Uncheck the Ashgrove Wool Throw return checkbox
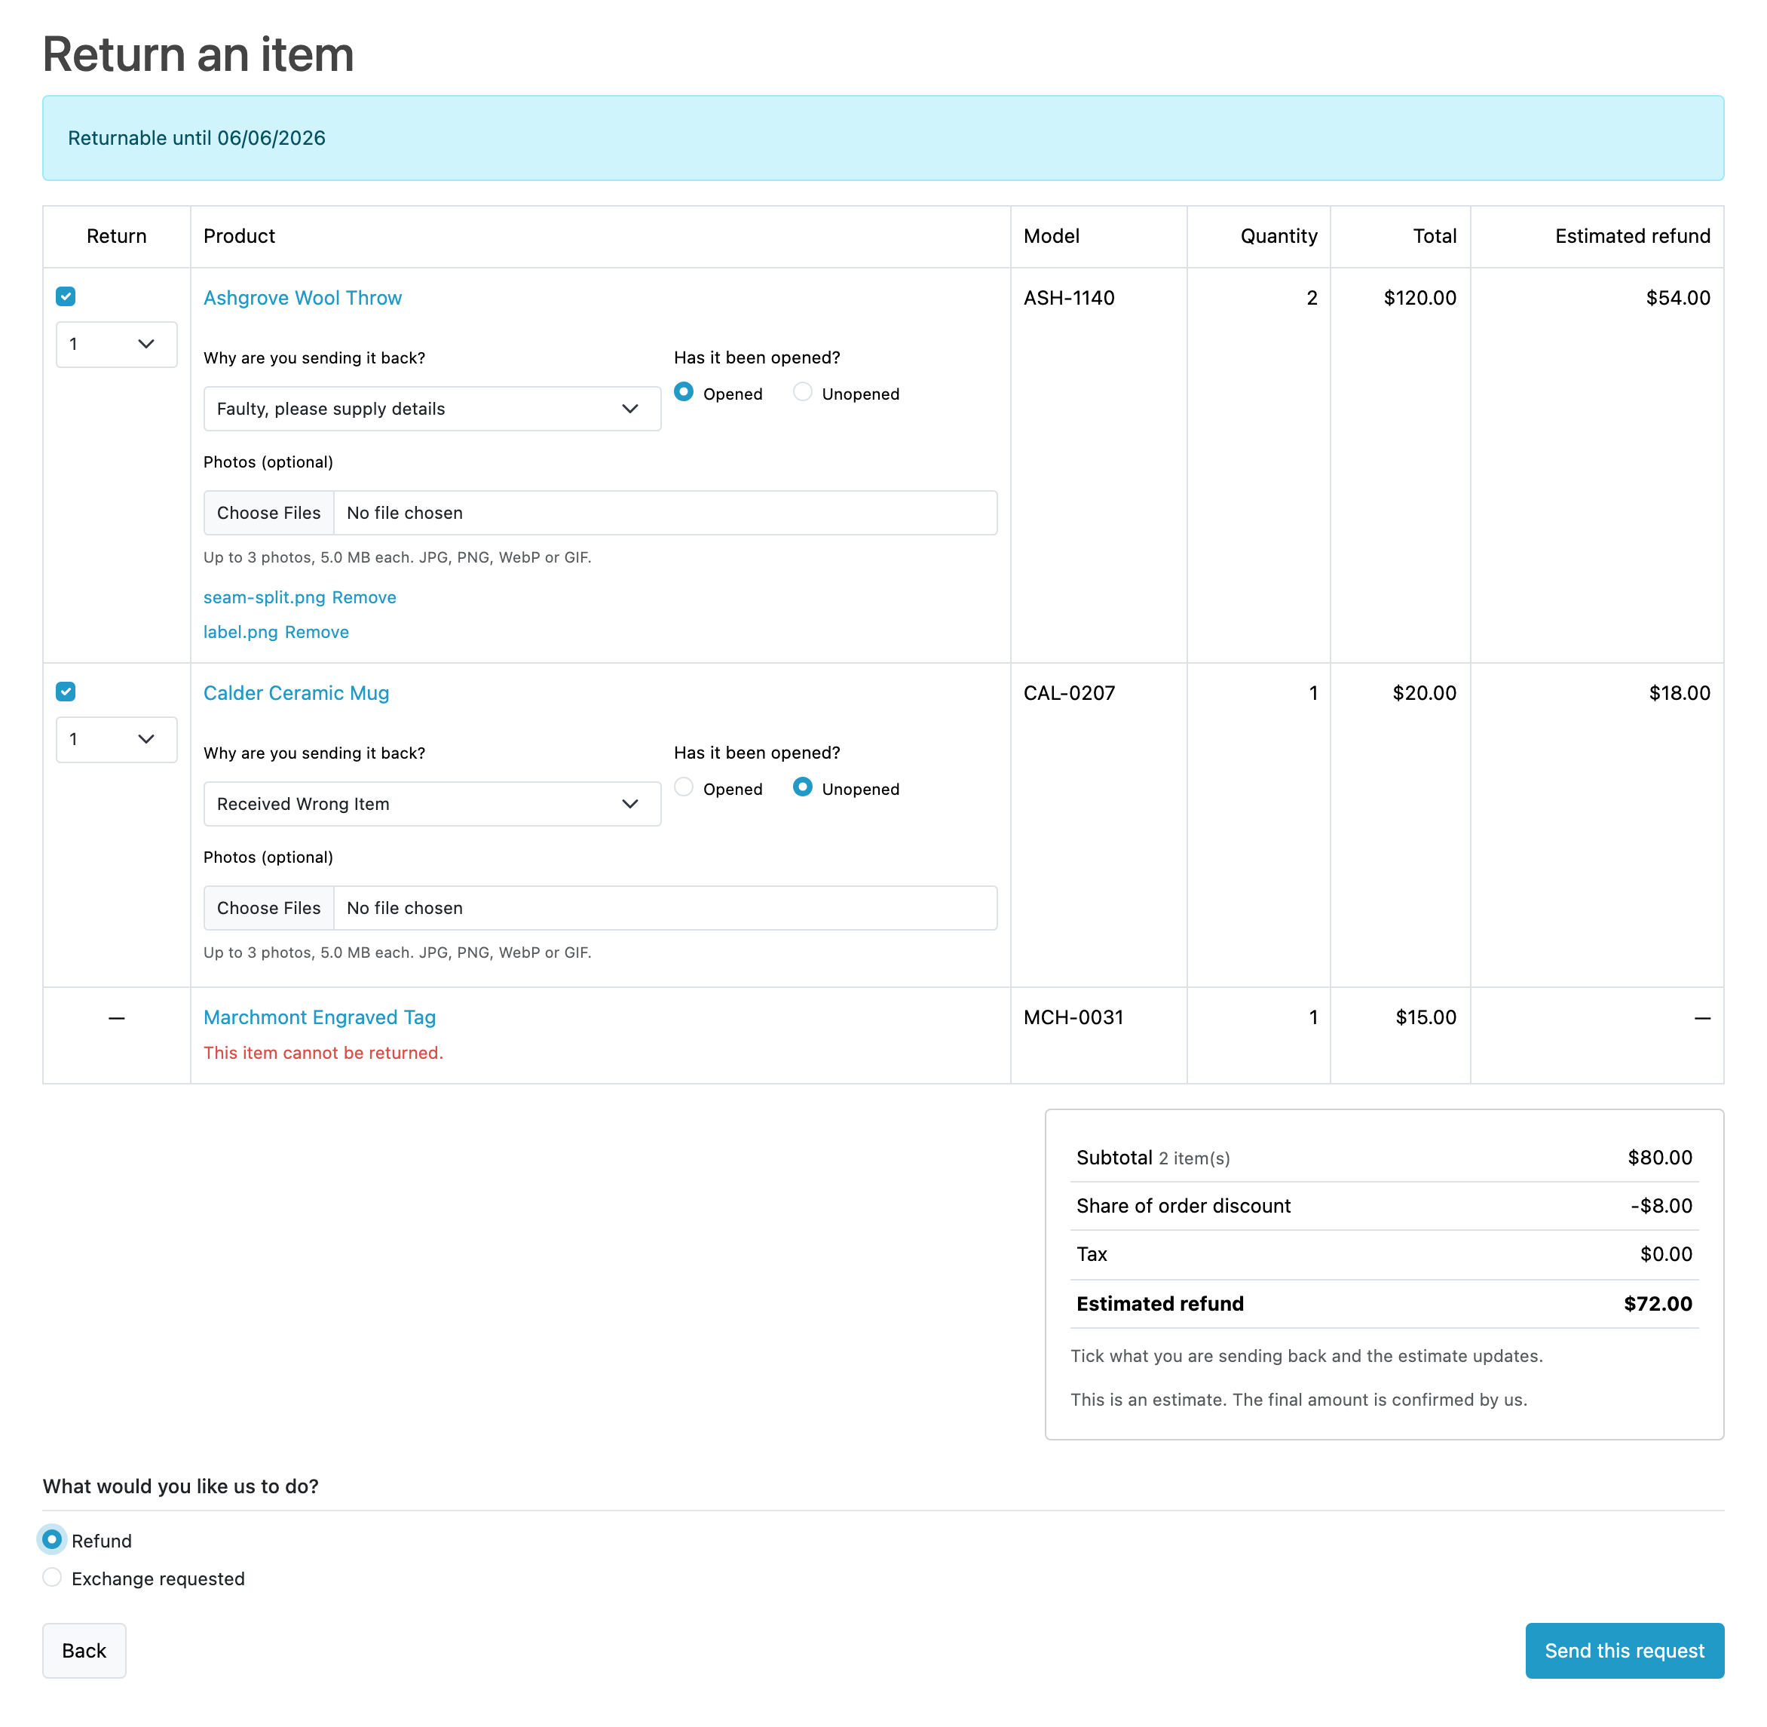The image size is (1767, 1727). pyautogui.click(x=66, y=296)
